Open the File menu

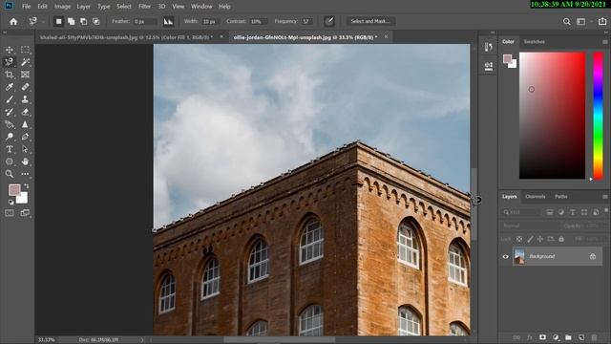26,7
